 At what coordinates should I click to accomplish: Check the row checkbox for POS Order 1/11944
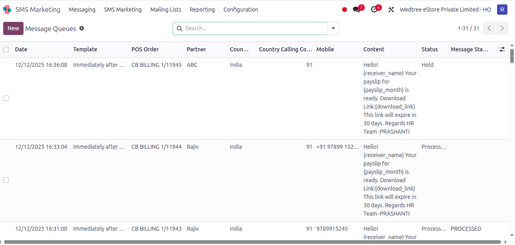pos(6,180)
